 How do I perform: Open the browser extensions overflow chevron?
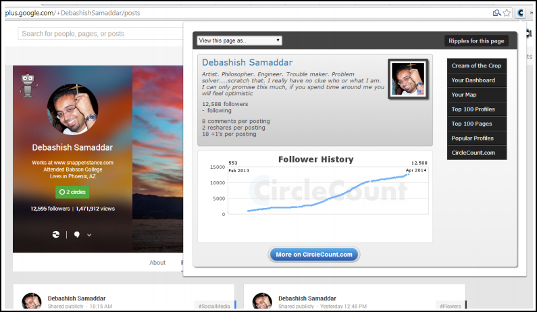(531, 13)
